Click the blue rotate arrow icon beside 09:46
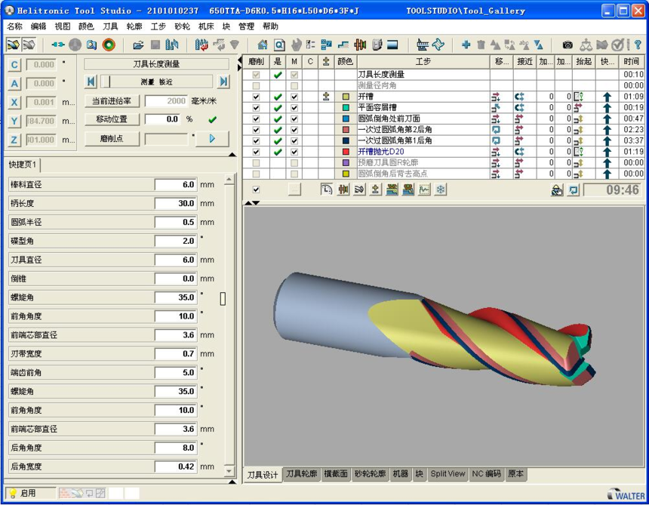The height and width of the screenshot is (505, 649). [574, 190]
